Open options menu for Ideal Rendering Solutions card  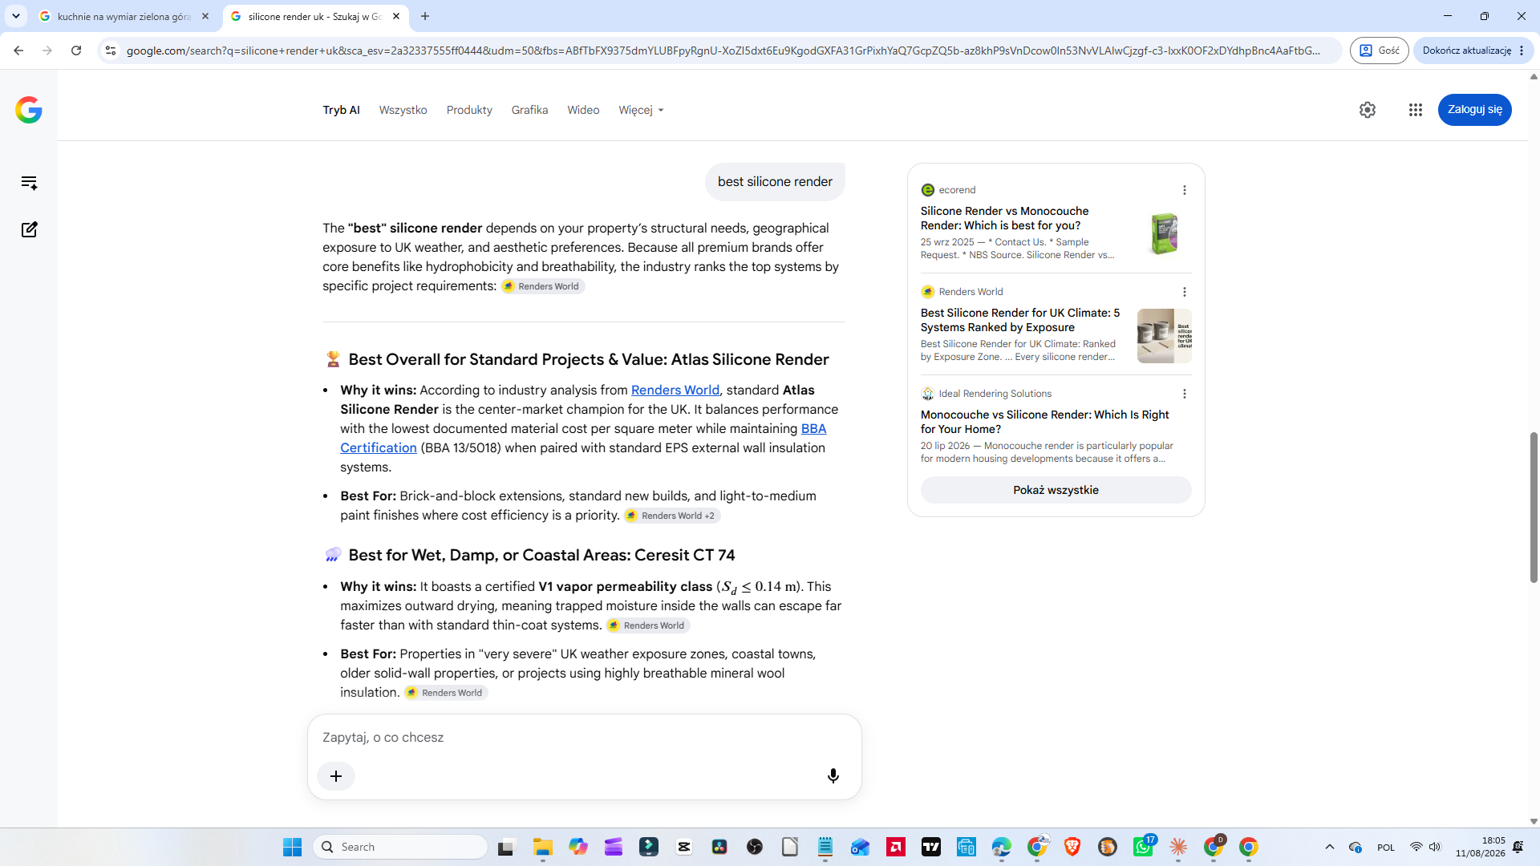1185,394
